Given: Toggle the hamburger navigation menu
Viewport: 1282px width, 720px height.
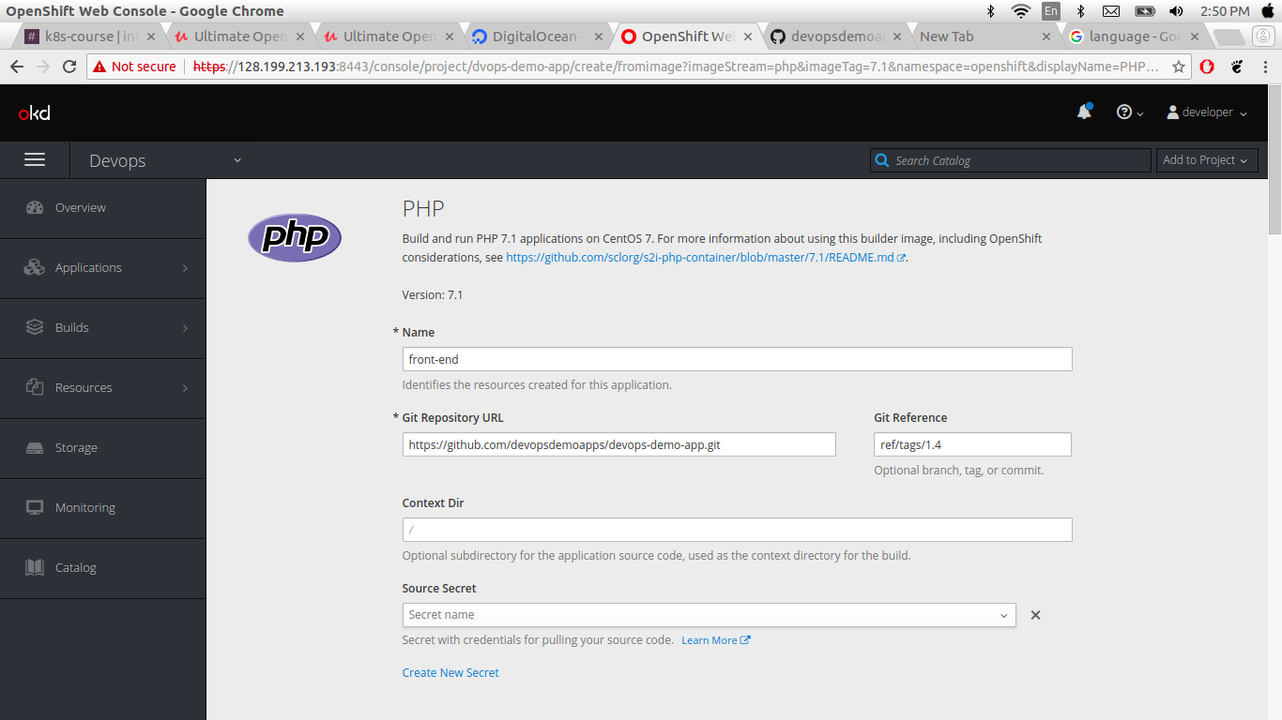Looking at the screenshot, I should tap(35, 160).
